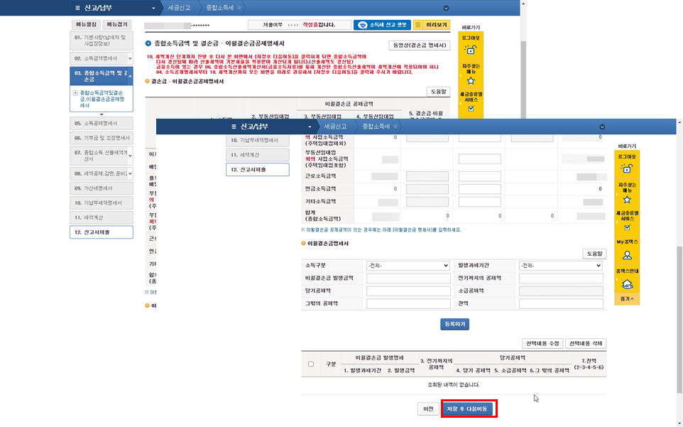Click the 메뉴접기 button
Viewport: 683px width, 427px height.
pyautogui.click(x=117, y=25)
